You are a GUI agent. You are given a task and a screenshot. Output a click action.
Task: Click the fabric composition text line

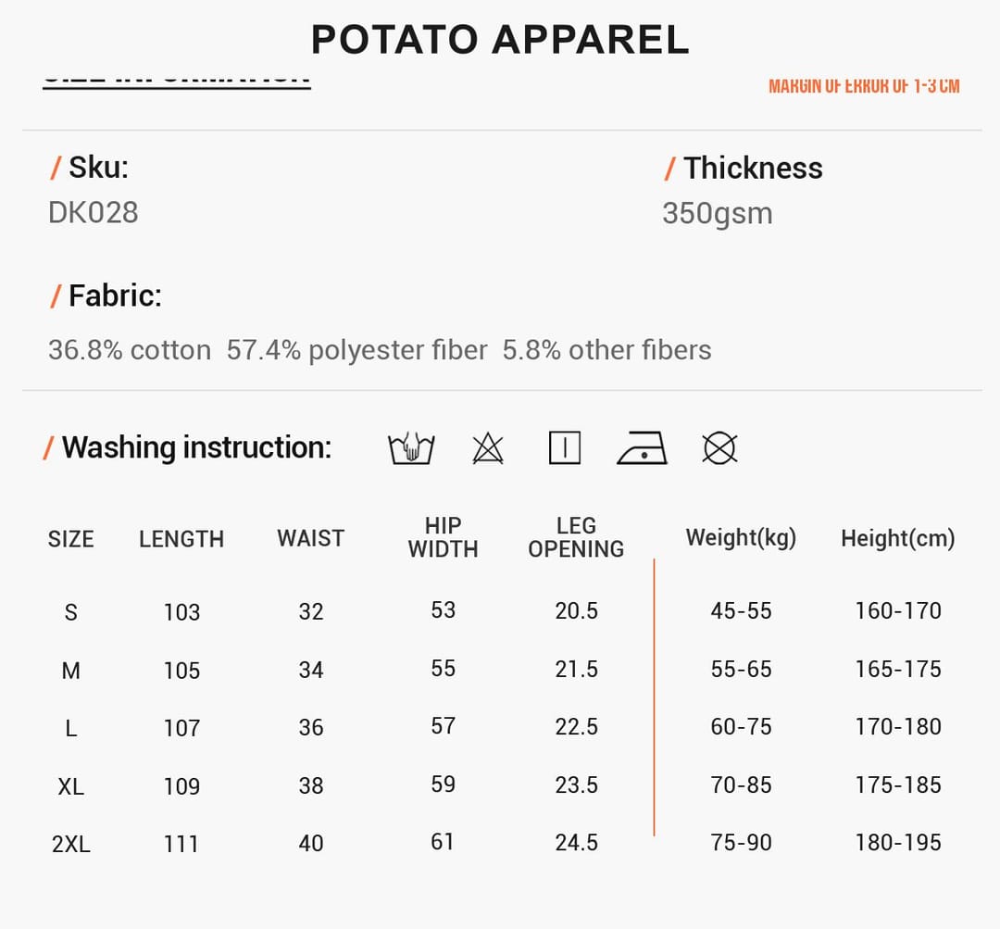click(x=381, y=350)
